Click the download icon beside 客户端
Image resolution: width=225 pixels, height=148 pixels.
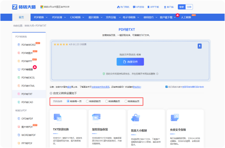pos(165,7)
